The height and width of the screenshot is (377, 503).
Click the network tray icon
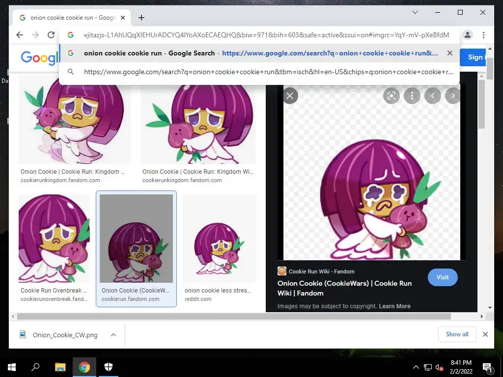pos(428,367)
